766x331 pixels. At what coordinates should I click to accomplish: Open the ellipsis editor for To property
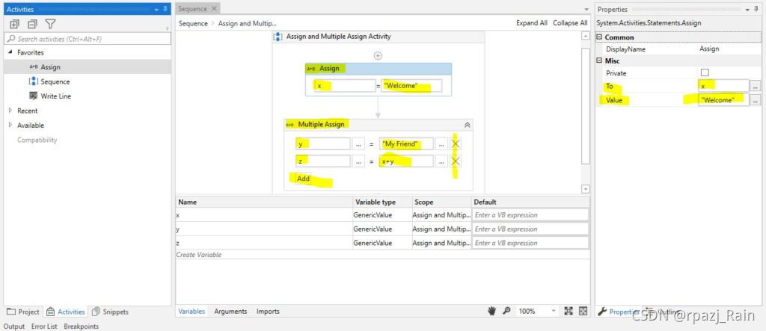tap(756, 86)
